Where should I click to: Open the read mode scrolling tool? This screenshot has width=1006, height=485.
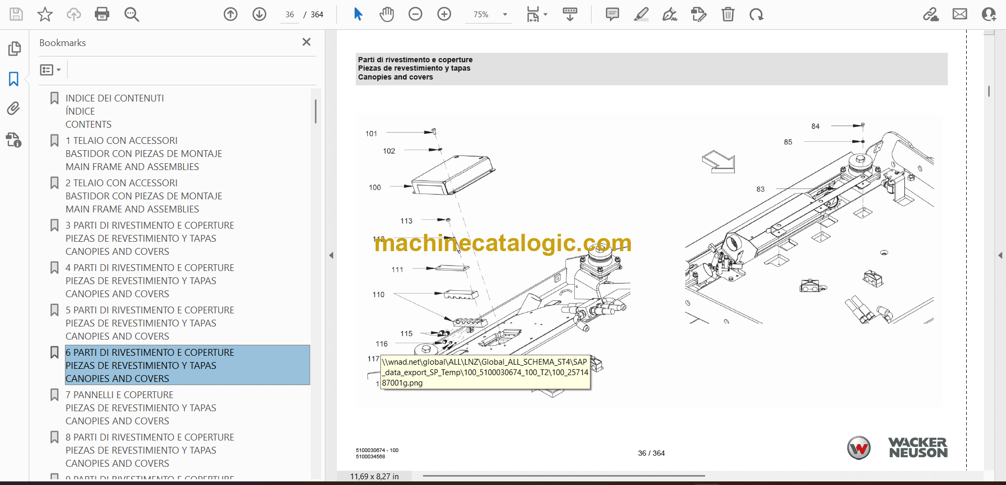(x=570, y=14)
